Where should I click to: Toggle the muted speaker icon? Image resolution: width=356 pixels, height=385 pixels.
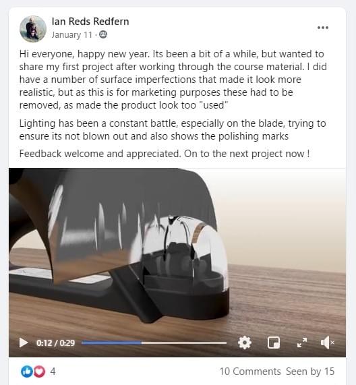tap(328, 343)
